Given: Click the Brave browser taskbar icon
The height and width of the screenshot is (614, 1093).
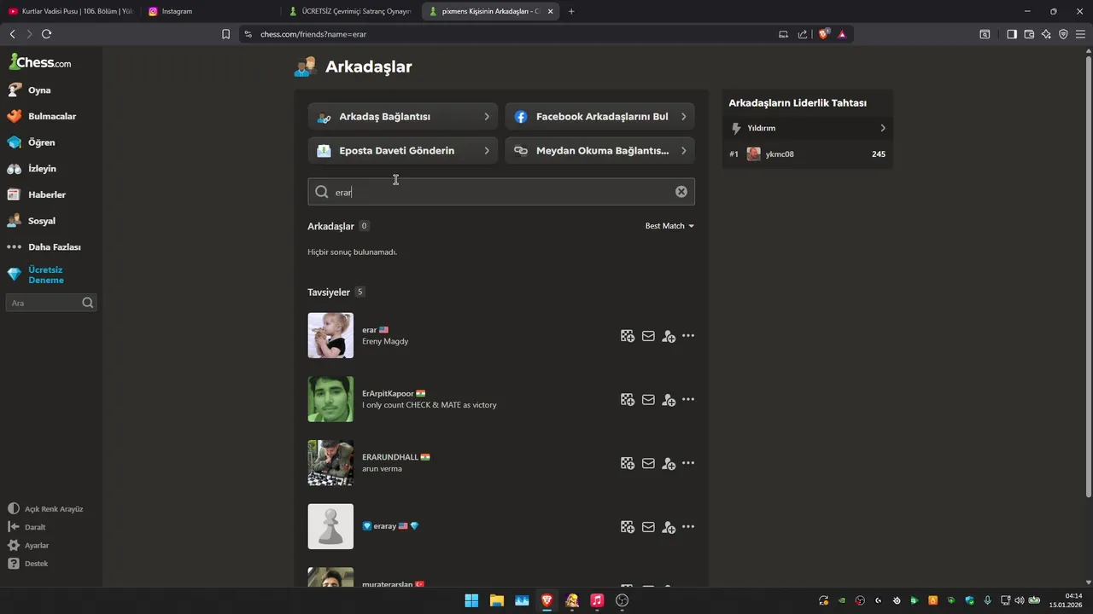Looking at the screenshot, I should (x=546, y=600).
